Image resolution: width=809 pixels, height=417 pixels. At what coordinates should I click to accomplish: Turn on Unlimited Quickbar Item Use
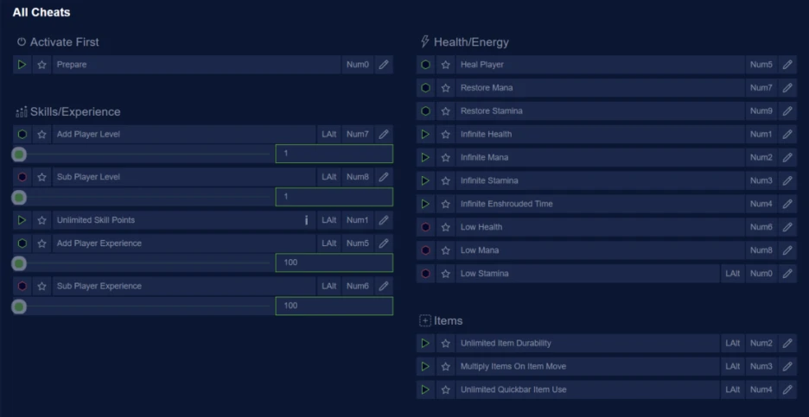pyautogui.click(x=425, y=390)
